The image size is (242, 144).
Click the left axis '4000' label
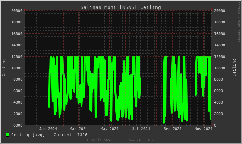[18, 102]
